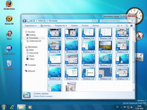The width and height of the screenshot is (147, 110).
Task: Click Vorschau in the toolbar
Action: 46,26
